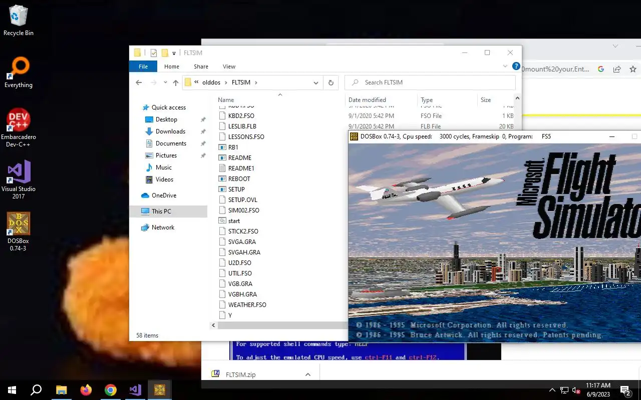This screenshot has height=400, width=641.
Task: Open File Explorer from the taskbar
Action: click(61, 390)
